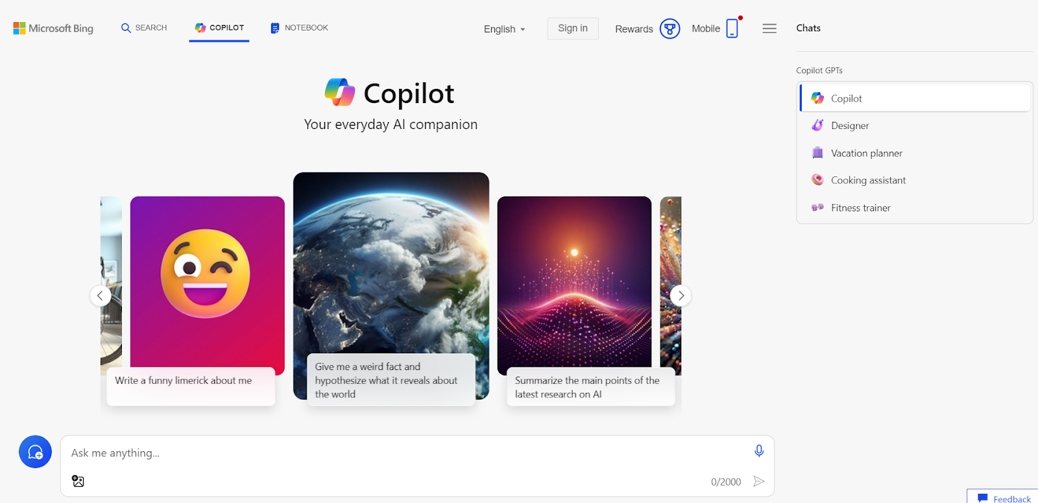Click 'Give me a weird fact' prompt
Viewport: 1038px width, 503px height.
391,380
